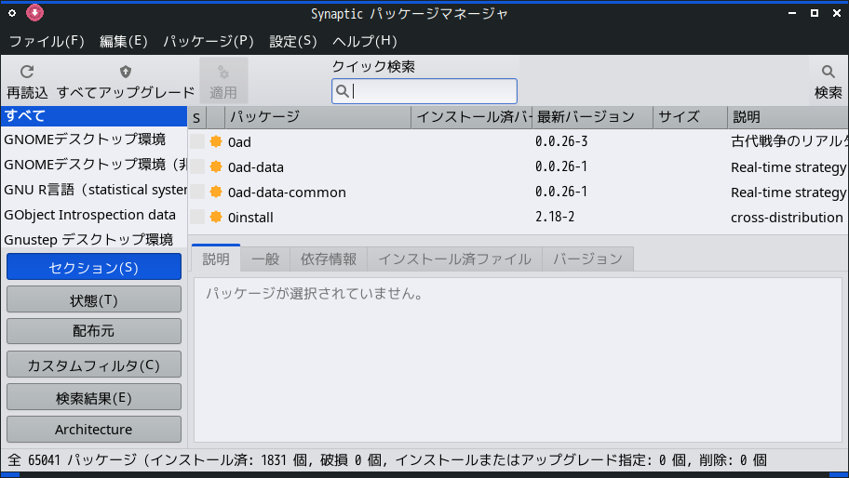Click the orange status icon for 0ad-data
Viewport: 849px width, 478px height.
[x=216, y=166]
